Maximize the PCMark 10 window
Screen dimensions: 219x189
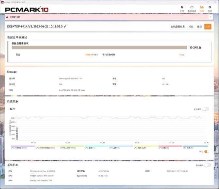click(209, 2)
